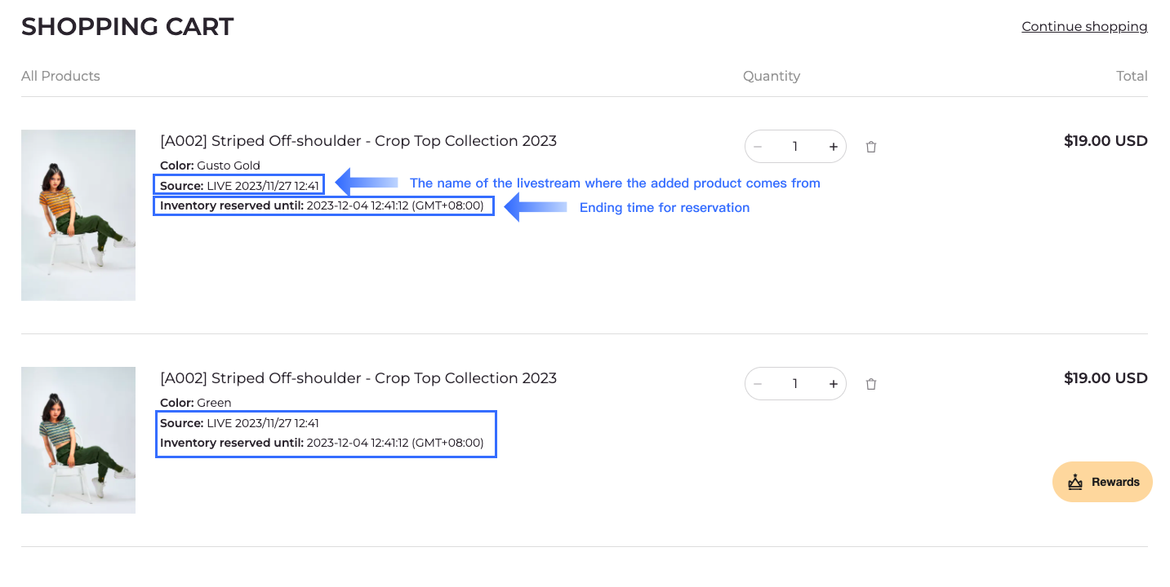Open the Rewards button
The width and height of the screenshot is (1170, 587).
(x=1102, y=482)
